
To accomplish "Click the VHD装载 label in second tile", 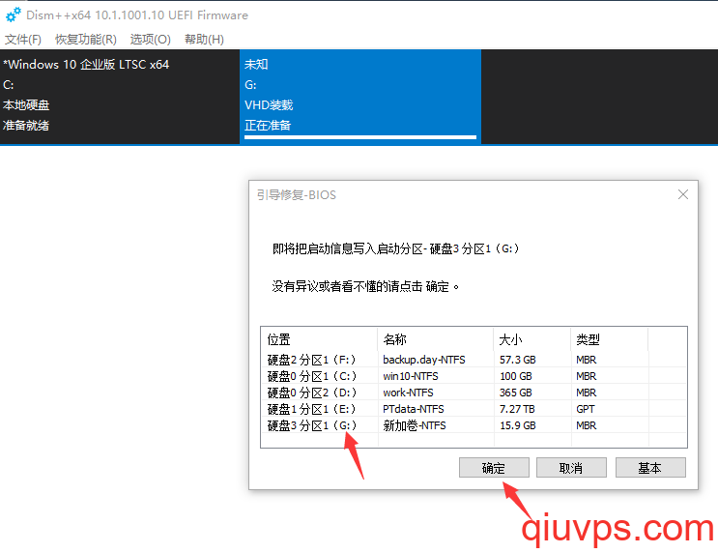I will [x=269, y=105].
